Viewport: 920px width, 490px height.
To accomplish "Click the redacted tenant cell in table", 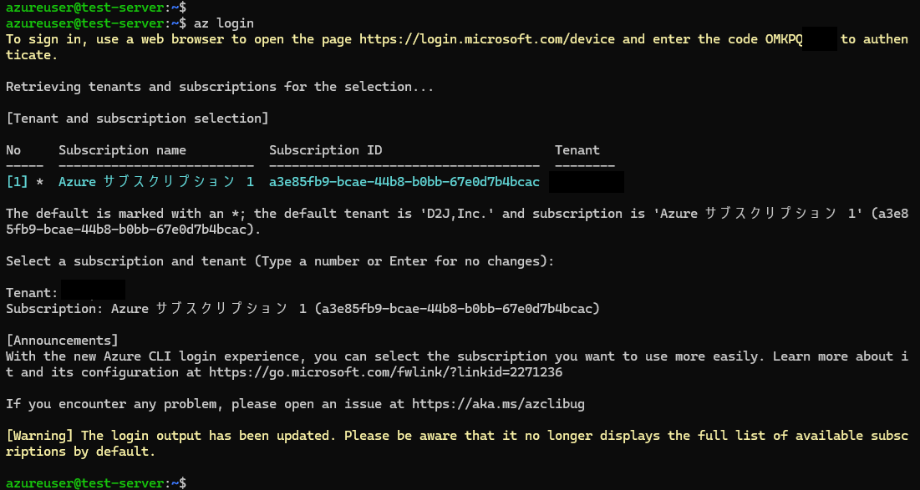I will pyautogui.click(x=586, y=182).
